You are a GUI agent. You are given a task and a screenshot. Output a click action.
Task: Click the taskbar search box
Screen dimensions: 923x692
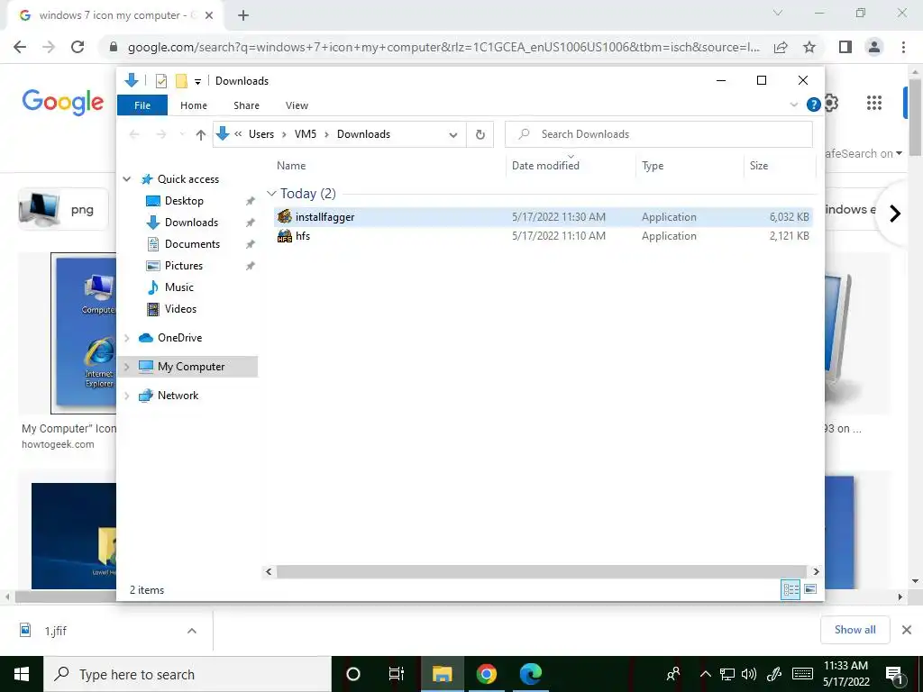(x=187, y=674)
